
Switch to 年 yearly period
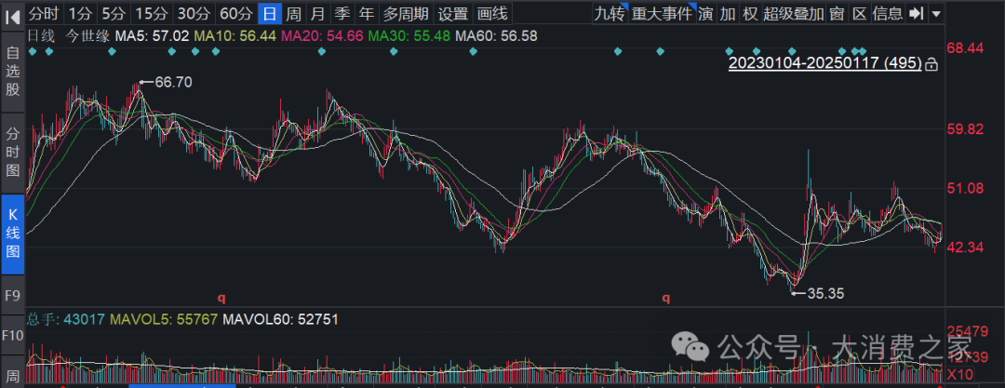pos(366,13)
